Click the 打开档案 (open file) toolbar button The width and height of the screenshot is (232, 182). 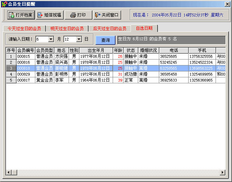(21, 15)
